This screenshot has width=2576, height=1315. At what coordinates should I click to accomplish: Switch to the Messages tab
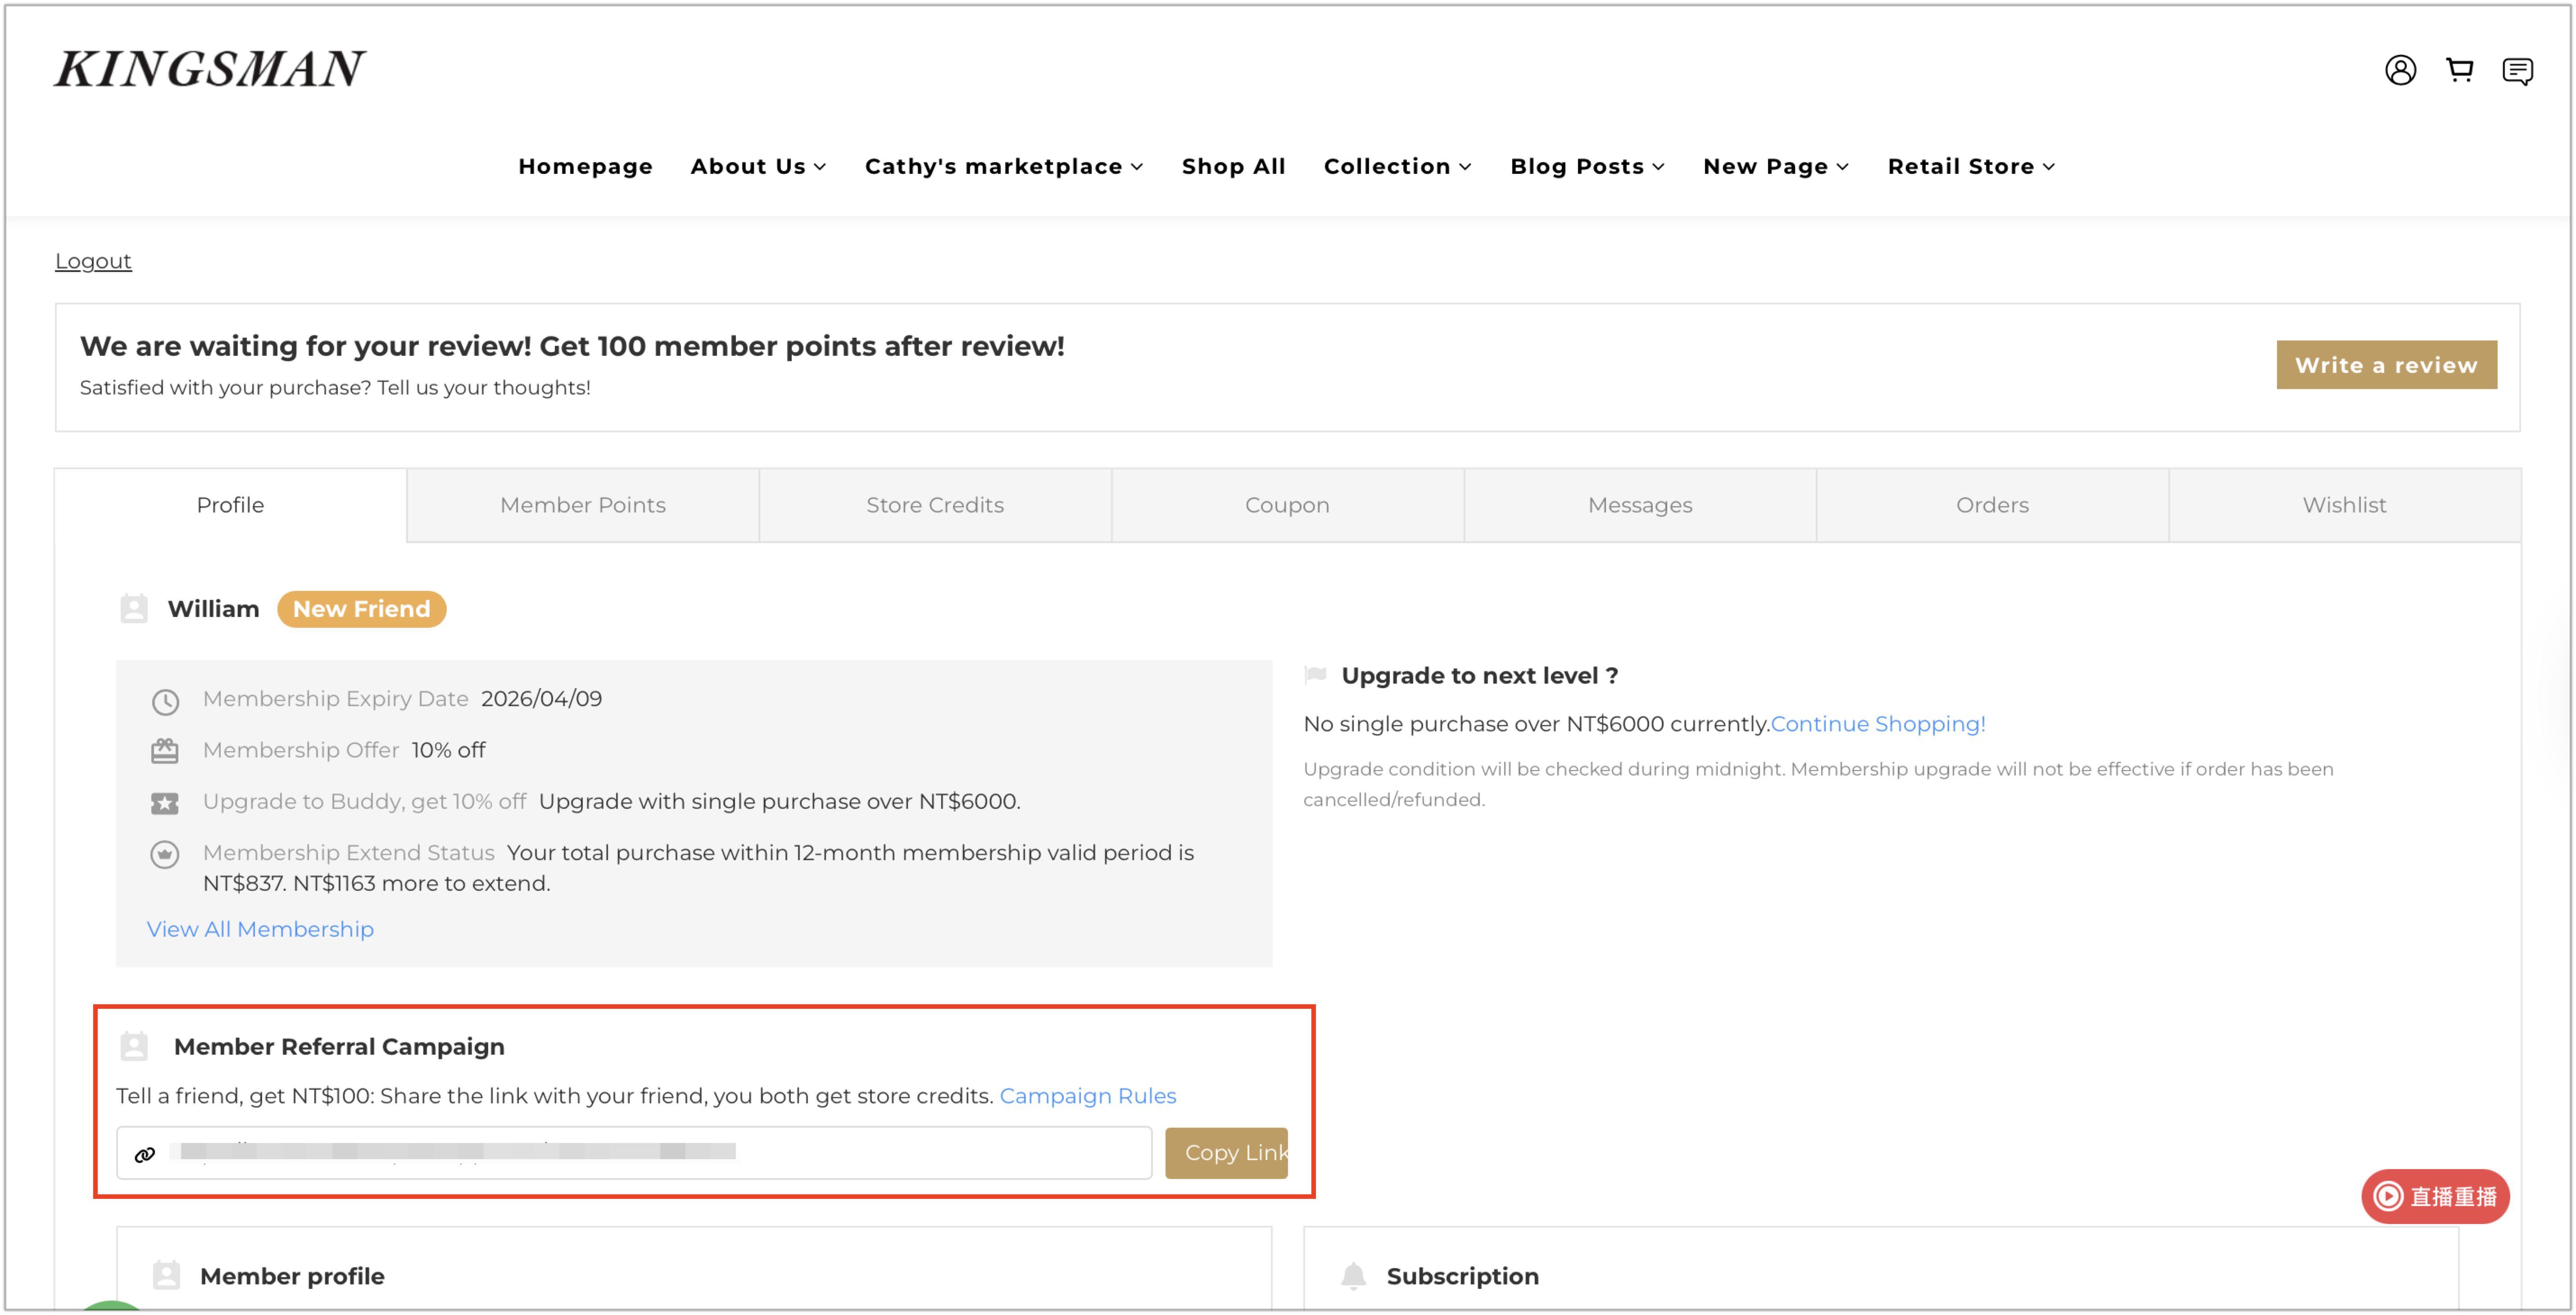tap(1640, 505)
